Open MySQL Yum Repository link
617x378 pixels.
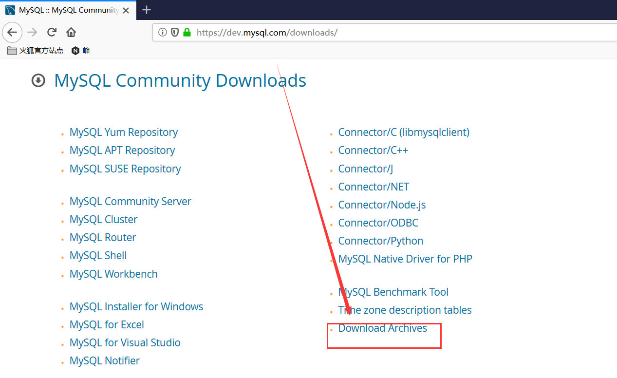click(124, 132)
